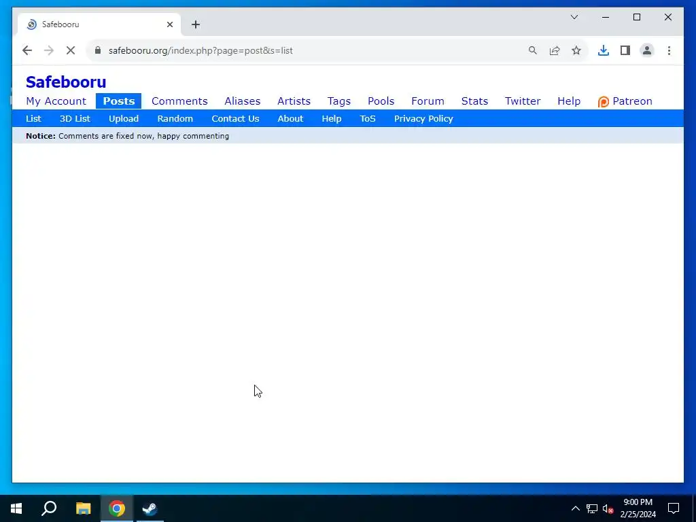Select the Safebooru tab title
The width and height of the screenshot is (696, 522).
click(60, 24)
